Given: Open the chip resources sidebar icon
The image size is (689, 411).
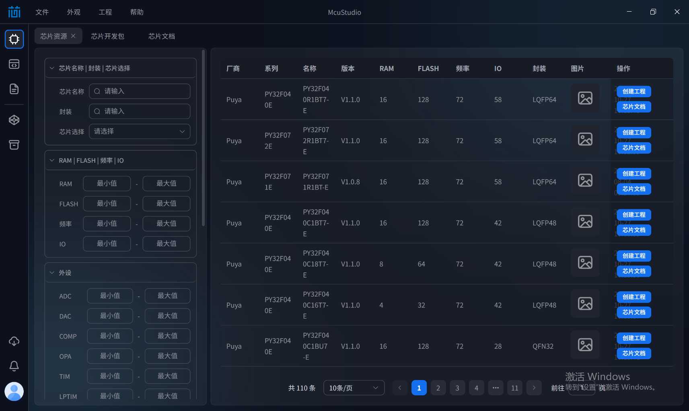Looking at the screenshot, I should point(14,39).
